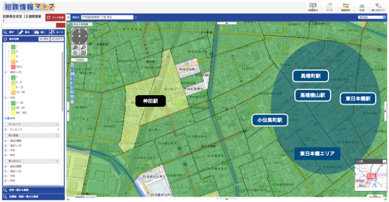This screenshot has height=202, width=389.
Task: Collapse the 過去1ヶ月 legend tree node
Action: click(5, 72)
